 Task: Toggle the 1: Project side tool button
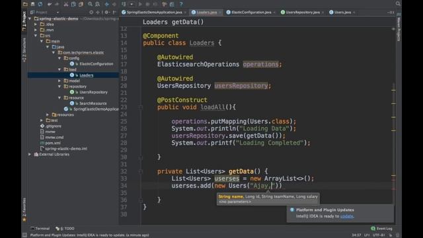pos(24,20)
